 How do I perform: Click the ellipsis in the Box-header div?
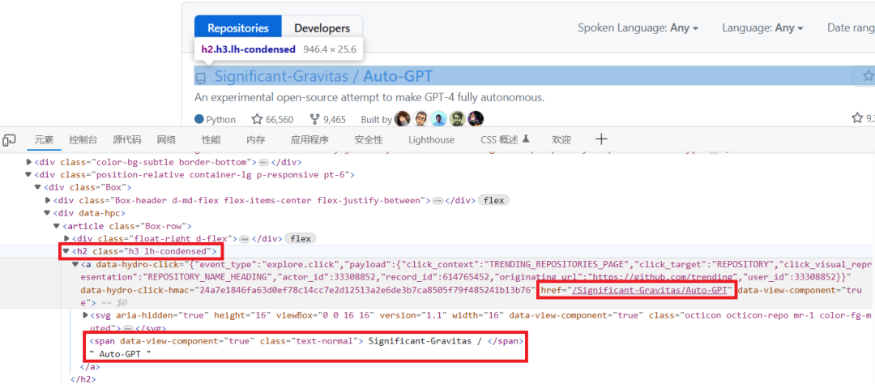click(x=438, y=200)
